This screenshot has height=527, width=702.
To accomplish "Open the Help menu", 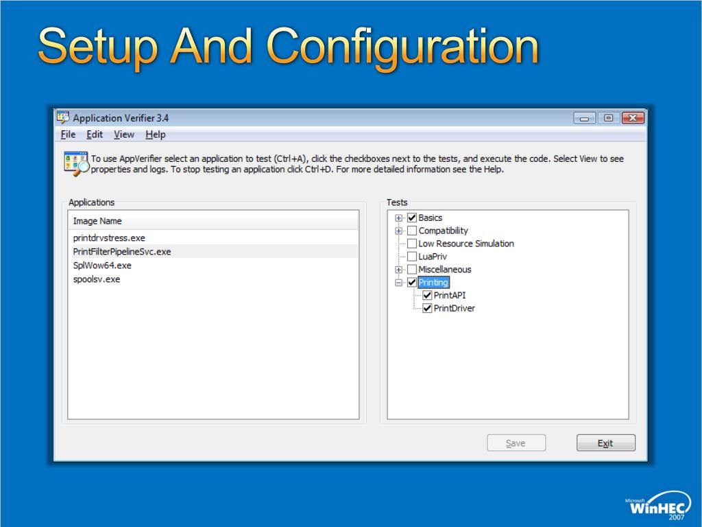I will (x=156, y=134).
